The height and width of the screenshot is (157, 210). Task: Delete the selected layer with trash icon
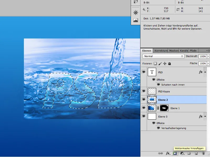pyautogui.click(x=203, y=153)
